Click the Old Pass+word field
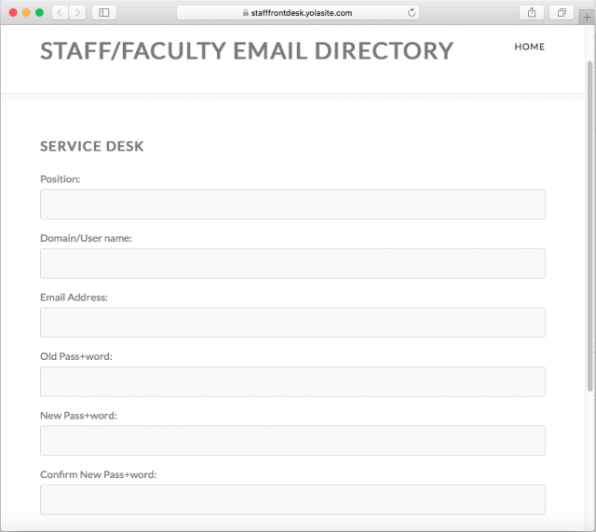The width and height of the screenshot is (596, 532). (292, 381)
